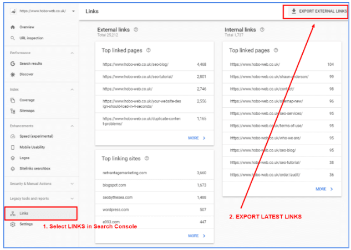Click the Logos layers icon
The image size is (351, 250).
point(13,158)
